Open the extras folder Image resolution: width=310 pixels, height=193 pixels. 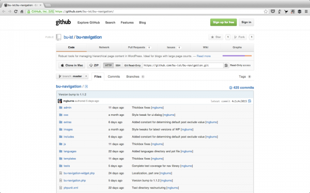point(67,122)
